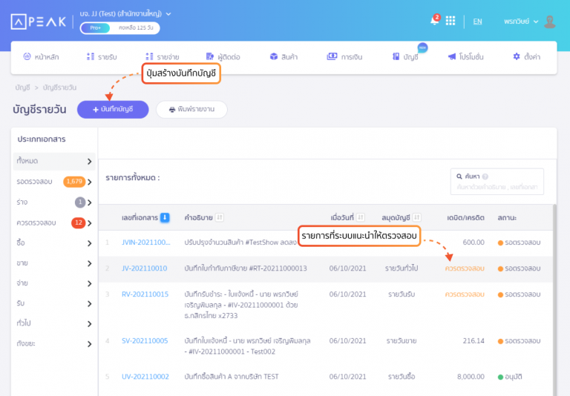
Task: Expand the รอตรวจสอบ document category
Action: click(89, 181)
